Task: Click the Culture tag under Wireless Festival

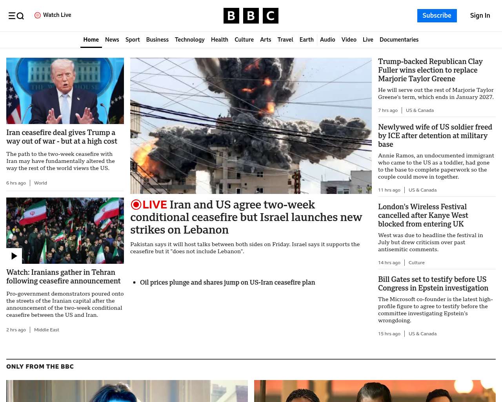Action: [417, 263]
